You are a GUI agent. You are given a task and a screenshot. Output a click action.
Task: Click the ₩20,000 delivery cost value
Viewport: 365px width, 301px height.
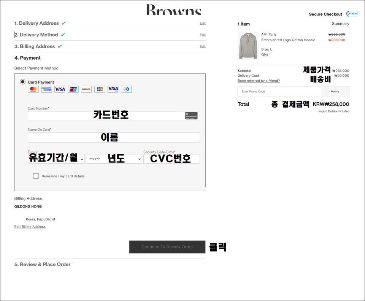[342, 76]
